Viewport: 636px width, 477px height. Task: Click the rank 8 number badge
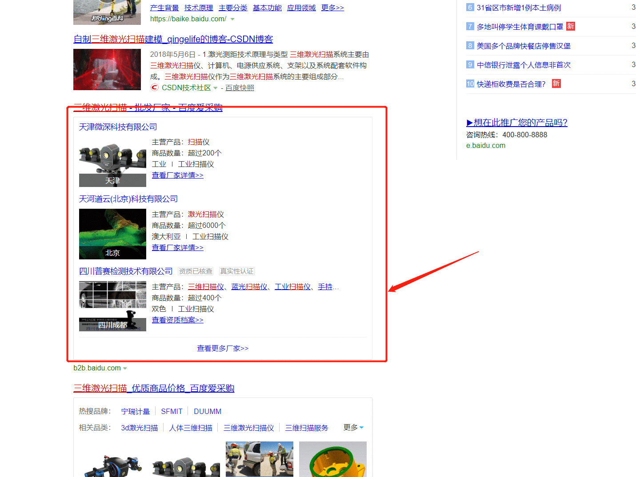coord(470,46)
